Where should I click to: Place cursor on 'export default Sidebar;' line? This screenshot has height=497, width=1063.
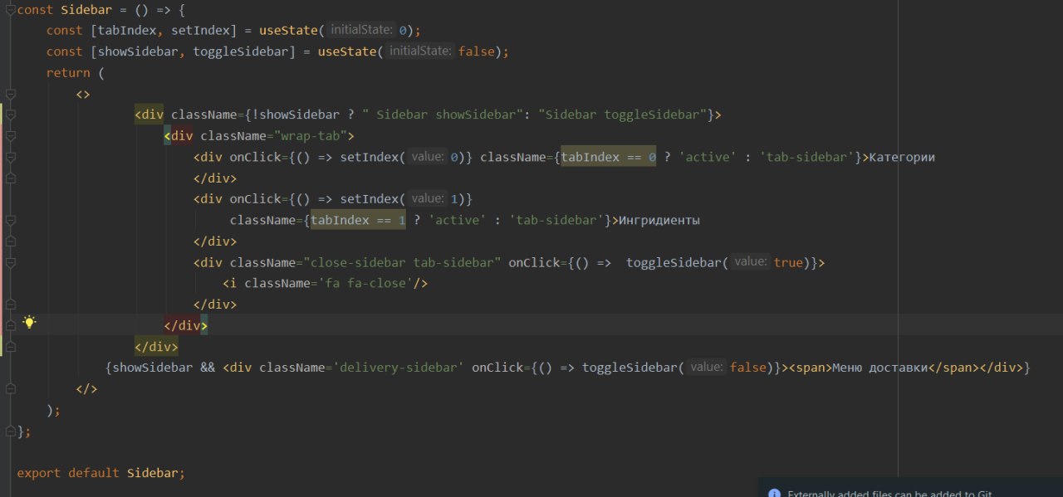coord(100,473)
